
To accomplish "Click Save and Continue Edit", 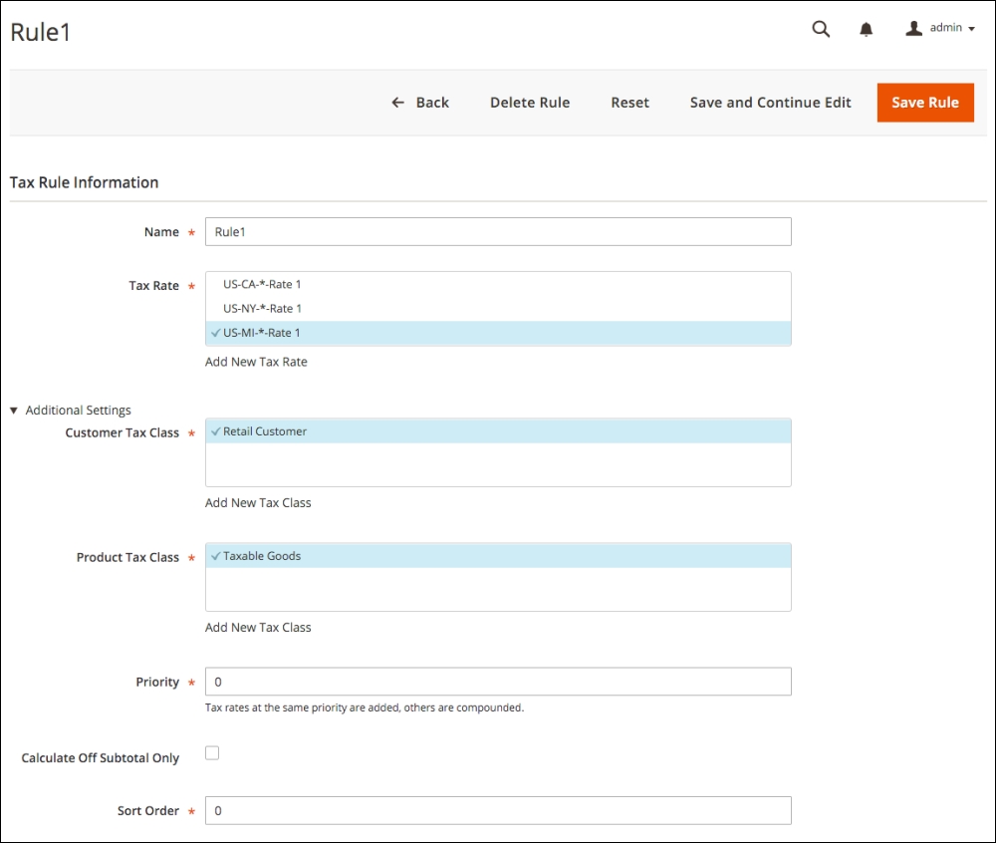I will (x=770, y=103).
